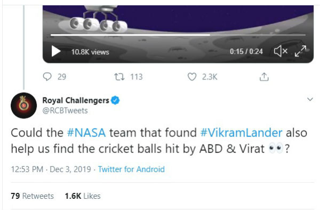Click the blue verified badge

click(115, 100)
